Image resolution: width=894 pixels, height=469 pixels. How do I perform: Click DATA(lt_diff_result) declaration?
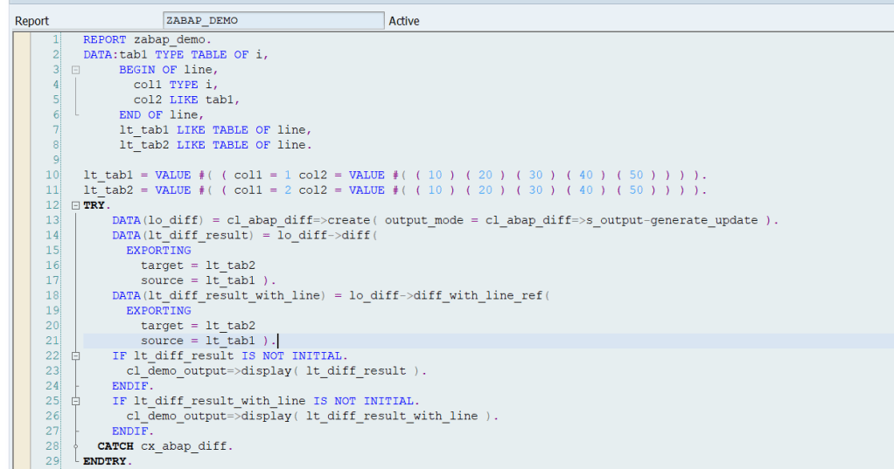(x=184, y=236)
